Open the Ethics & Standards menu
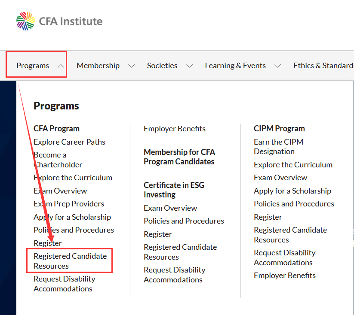This screenshot has height=315, width=354. pyautogui.click(x=323, y=66)
